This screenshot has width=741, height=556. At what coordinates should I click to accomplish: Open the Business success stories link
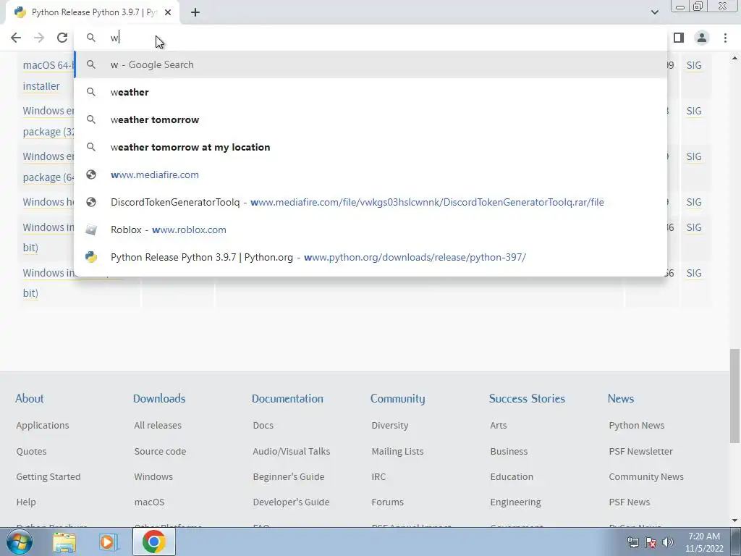pos(509,452)
